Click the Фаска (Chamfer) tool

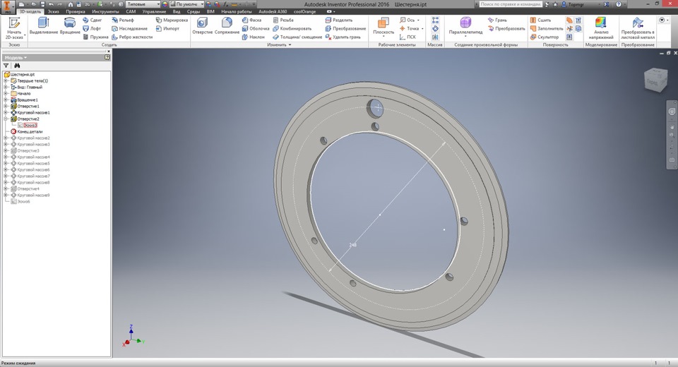[251, 20]
